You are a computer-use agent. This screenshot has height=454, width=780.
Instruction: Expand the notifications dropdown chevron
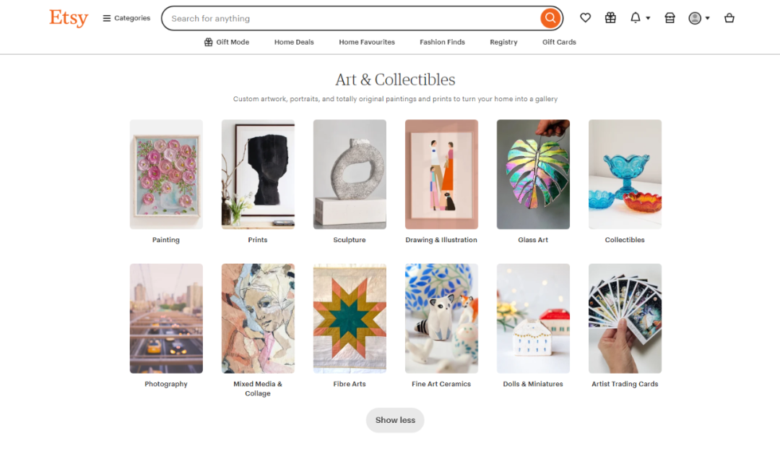(x=646, y=17)
